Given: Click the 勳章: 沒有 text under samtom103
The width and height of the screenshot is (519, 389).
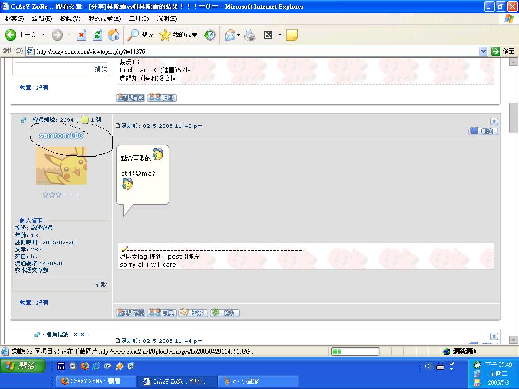Looking at the screenshot, I should tap(34, 303).
